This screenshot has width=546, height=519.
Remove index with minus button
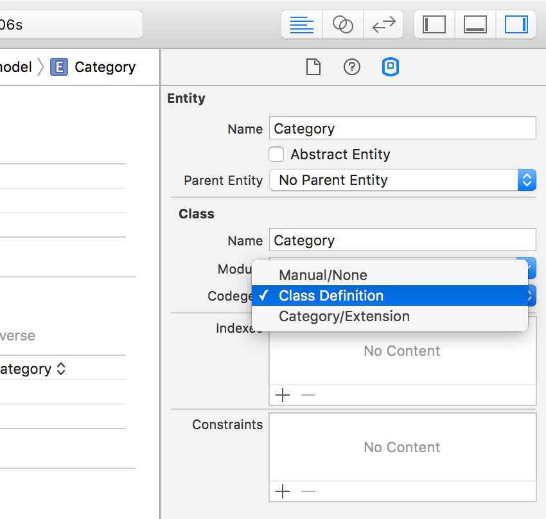pyautogui.click(x=308, y=395)
